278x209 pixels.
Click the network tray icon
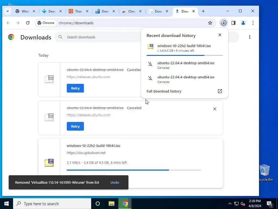236,204
